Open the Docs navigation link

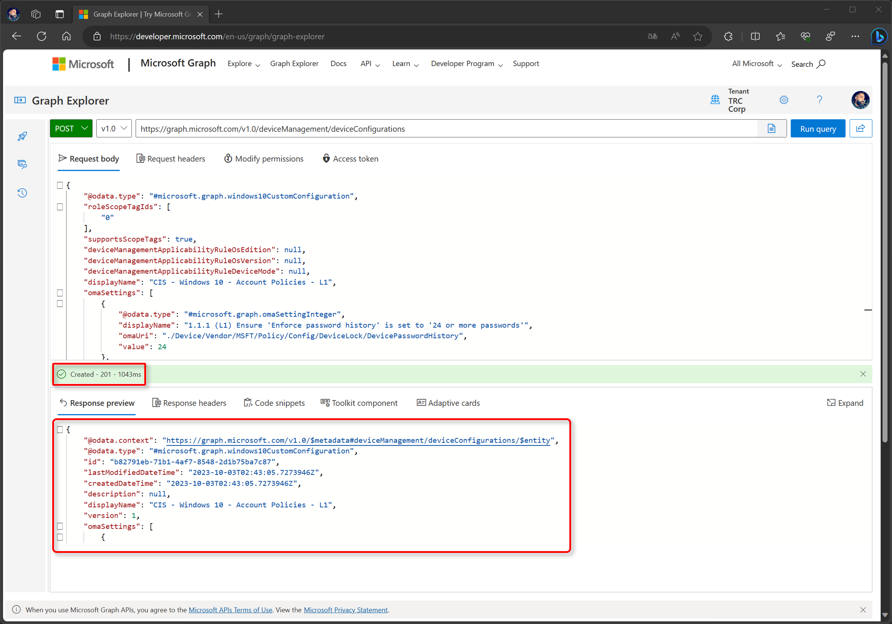pyautogui.click(x=338, y=64)
